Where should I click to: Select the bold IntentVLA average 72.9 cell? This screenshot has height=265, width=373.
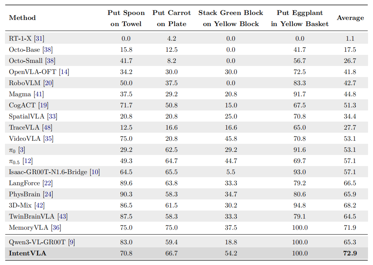click(x=350, y=253)
